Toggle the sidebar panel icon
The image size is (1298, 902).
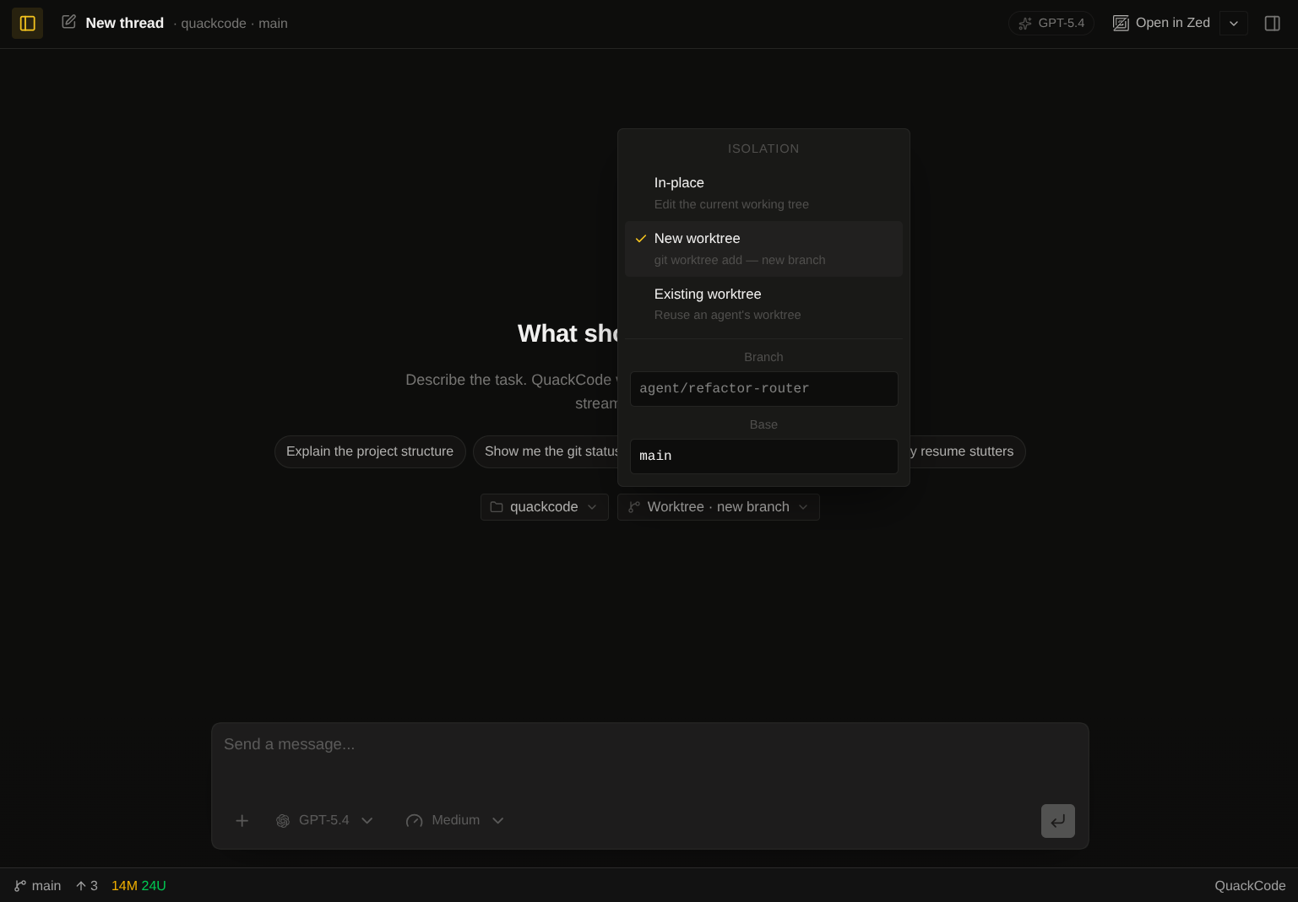click(27, 23)
